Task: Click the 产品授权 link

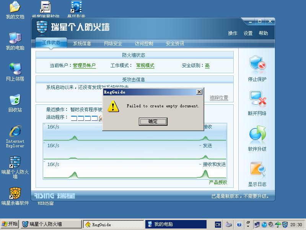Action: coord(218,182)
